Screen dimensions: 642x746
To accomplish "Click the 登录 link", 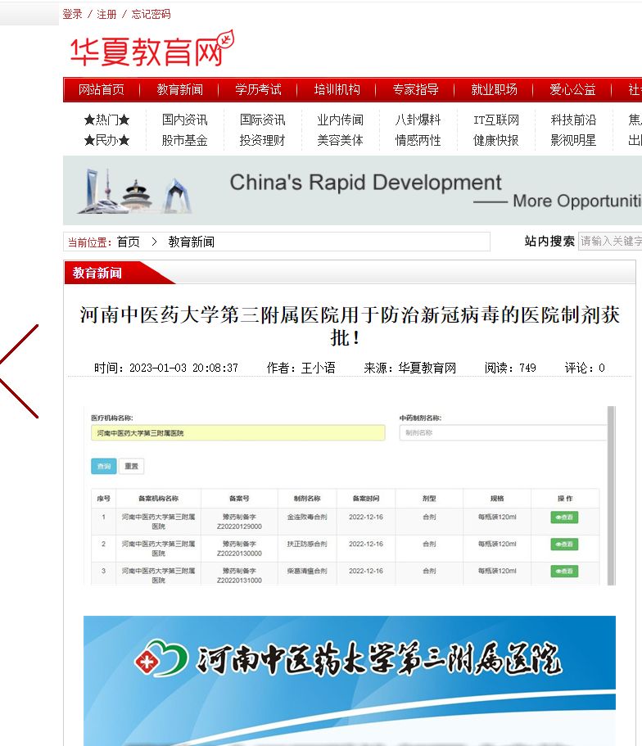I will point(72,14).
